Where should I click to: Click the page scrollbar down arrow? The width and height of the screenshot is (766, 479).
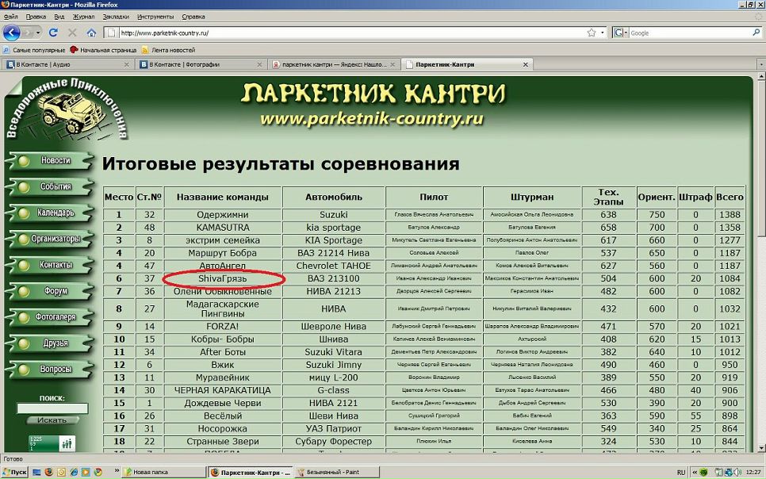[x=761, y=448]
